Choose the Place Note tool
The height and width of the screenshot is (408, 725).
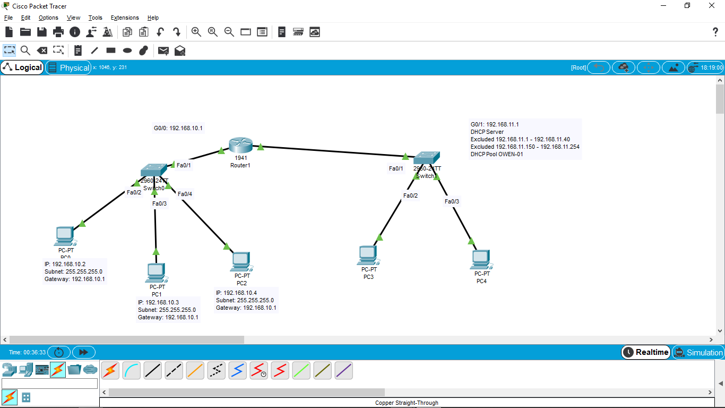click(x=78, y=50)
